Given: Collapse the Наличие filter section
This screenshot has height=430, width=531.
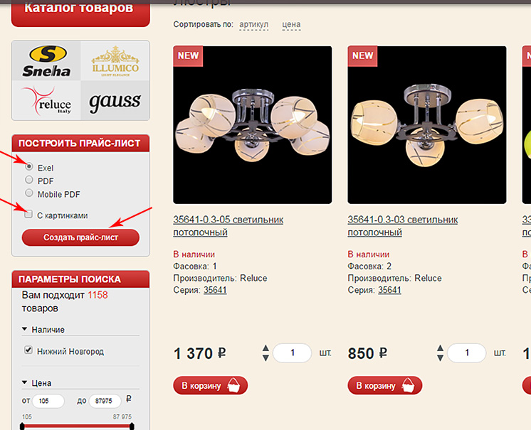Looking at the screenshot, I should click(x=24, y=329).
